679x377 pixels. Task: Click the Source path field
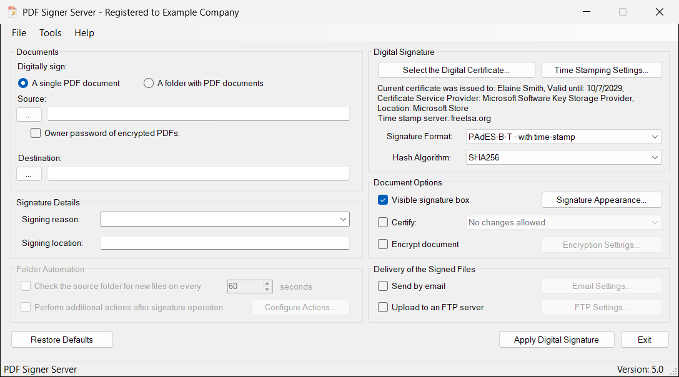(199, 114)
